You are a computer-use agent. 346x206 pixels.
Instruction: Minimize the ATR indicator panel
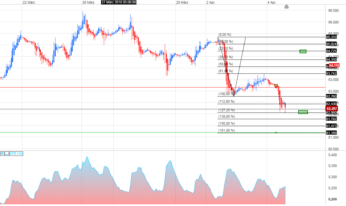pyautogui.click(x=7, y=154)
